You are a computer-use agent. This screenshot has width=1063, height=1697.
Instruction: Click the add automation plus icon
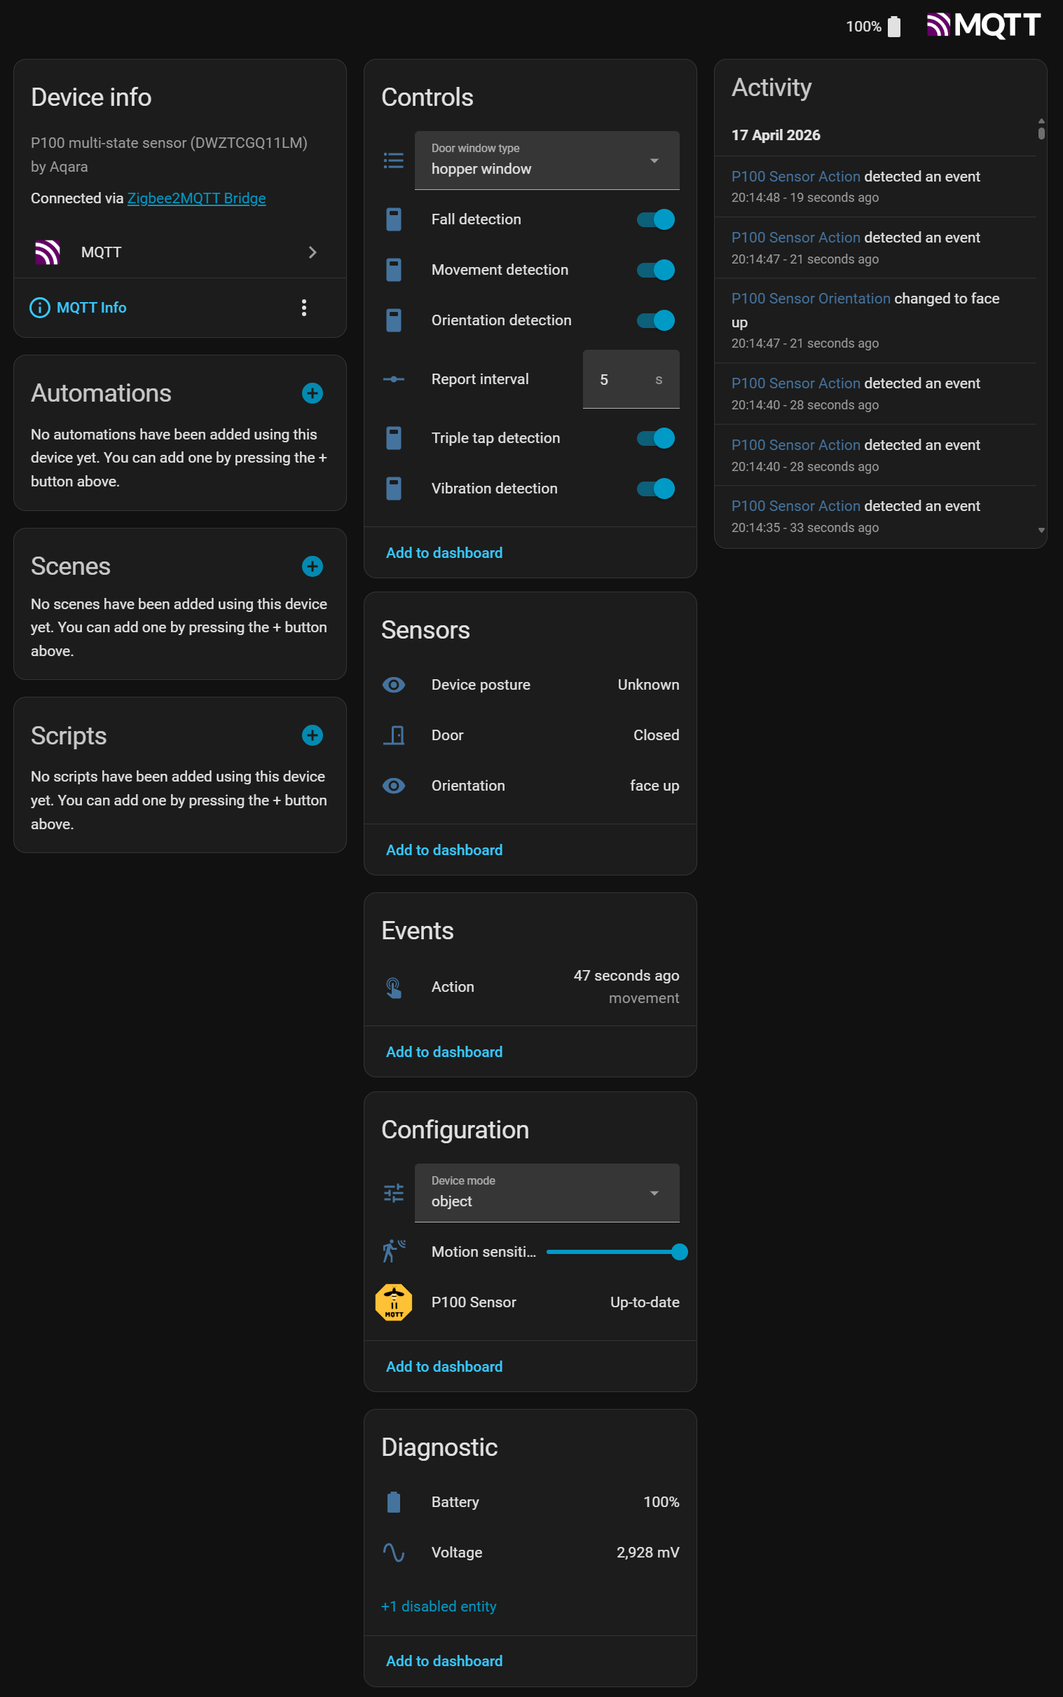(312, 393)
